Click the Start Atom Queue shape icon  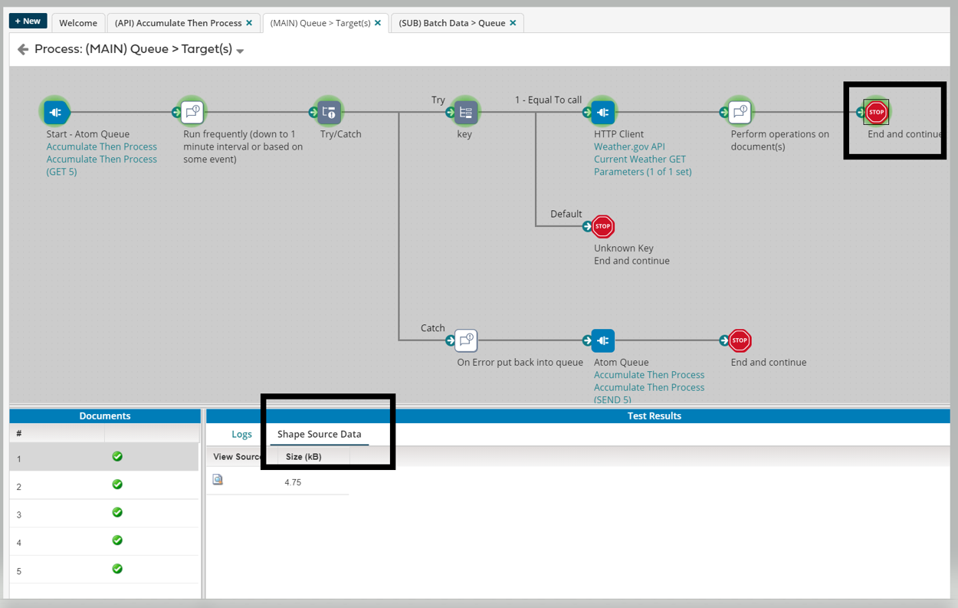(56, 113)
